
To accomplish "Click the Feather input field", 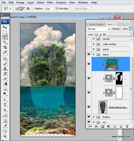I will [x=49, y=9].
